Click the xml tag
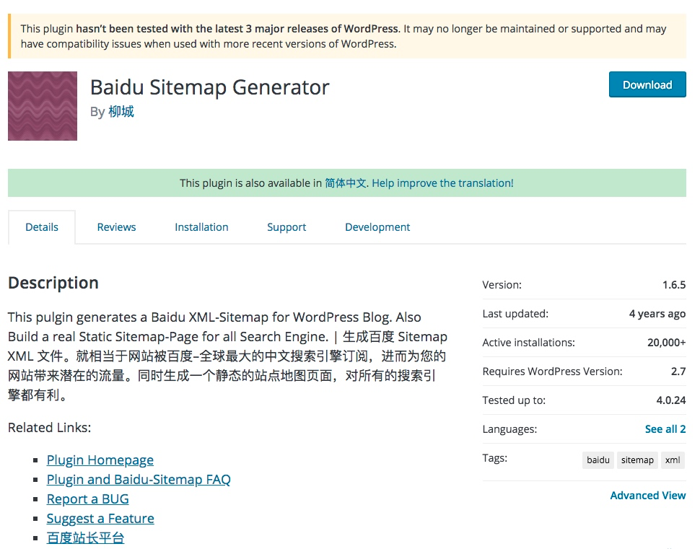700x549 pixels. tap(673, 460)
